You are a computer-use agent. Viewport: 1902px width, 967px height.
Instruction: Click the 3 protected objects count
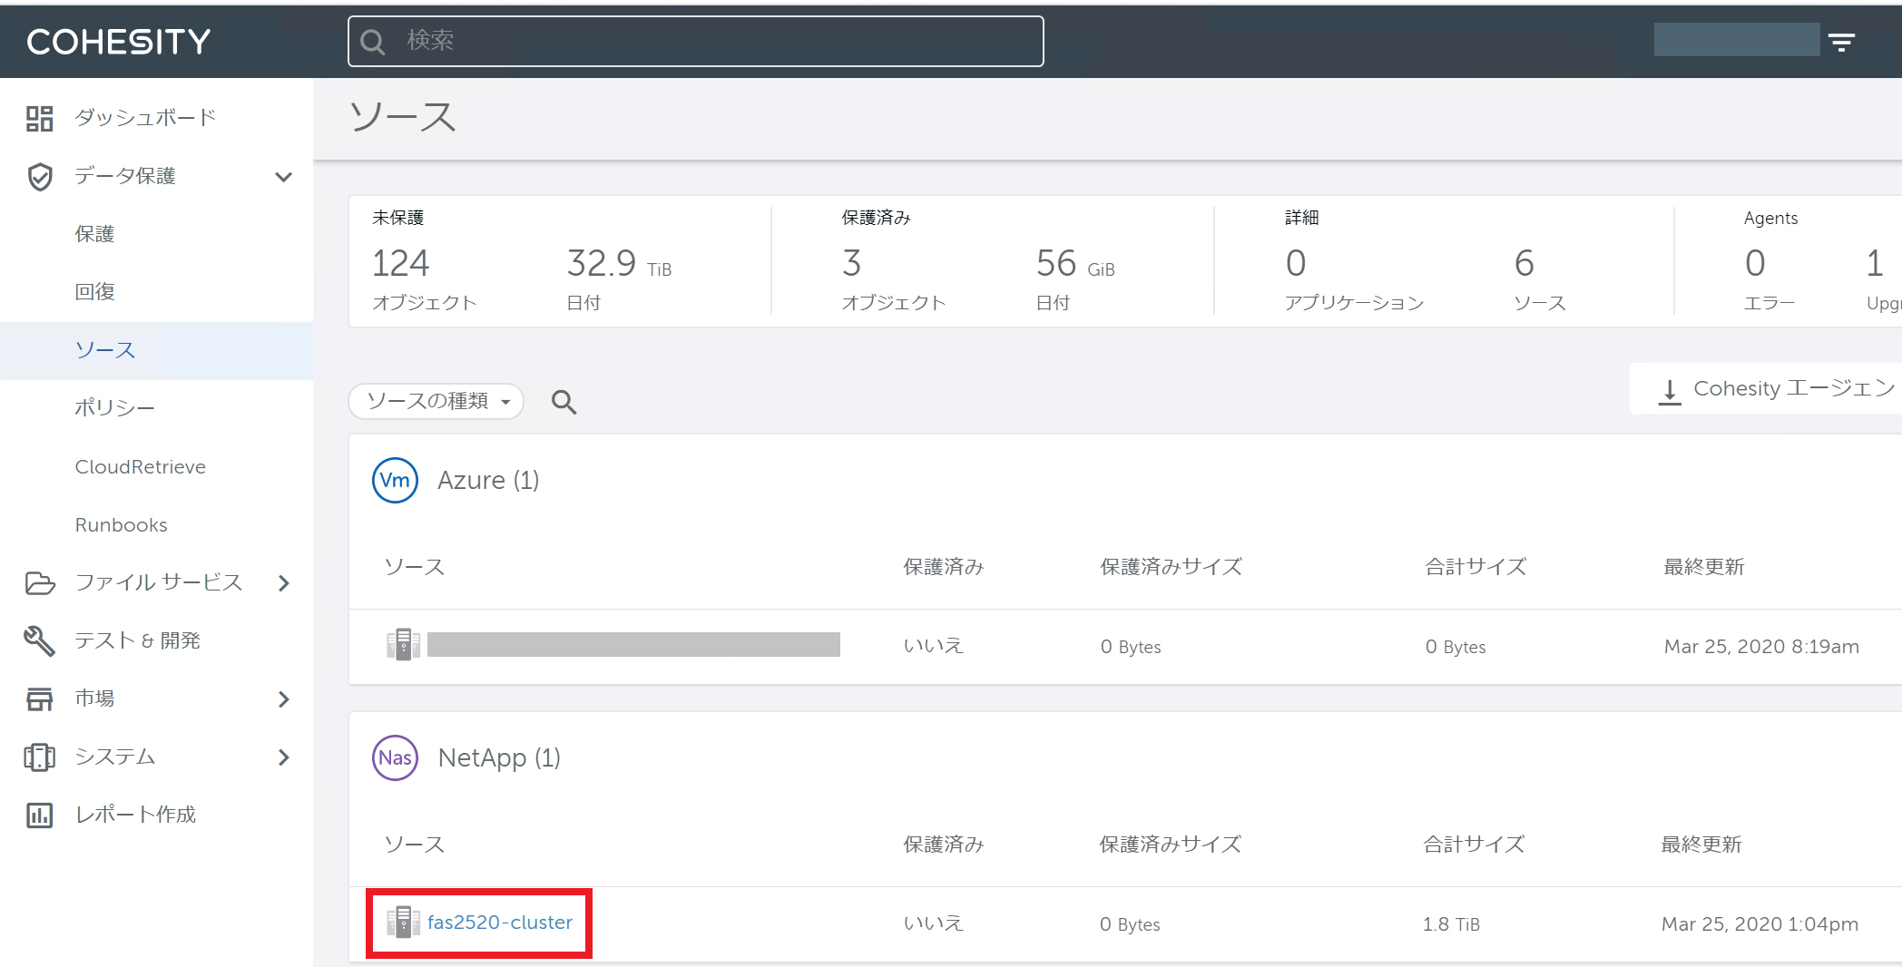pos(851,264)
